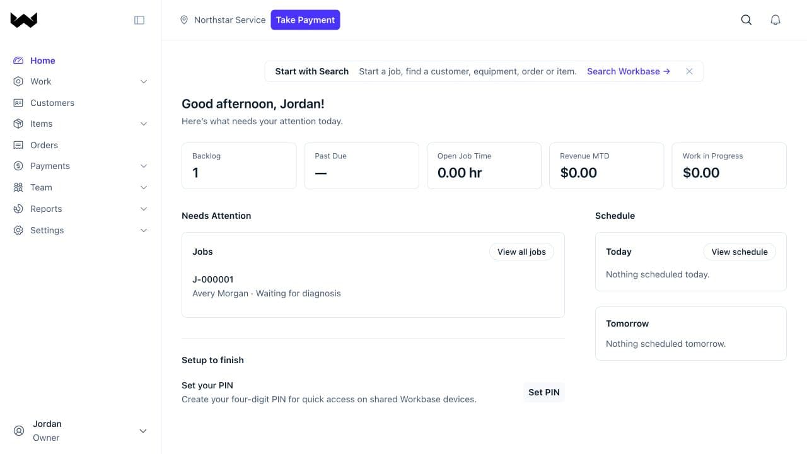Select Reports in the sidebar
Screen dimensions: 807x454
(x=46, y=209)
